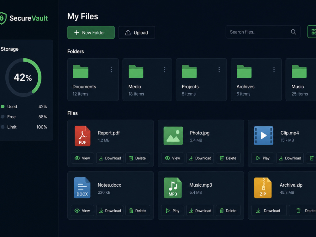The height and width of the screenshot is (237, 316).
Task: Open Media folder three-dot menu
Action: (x=165, y=69)
